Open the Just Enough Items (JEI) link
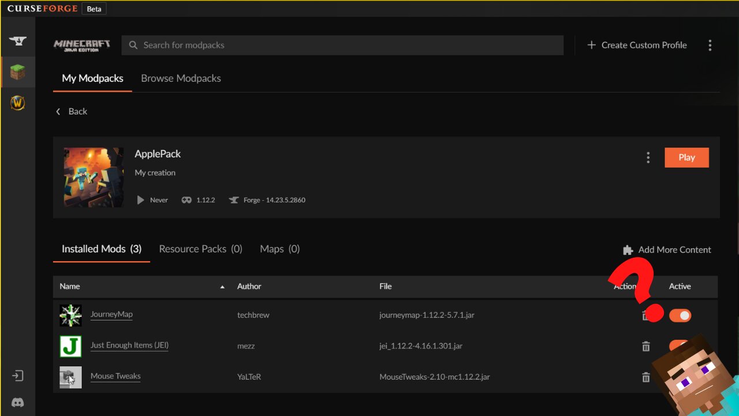The image size is (739, 416). pos(129,345)
